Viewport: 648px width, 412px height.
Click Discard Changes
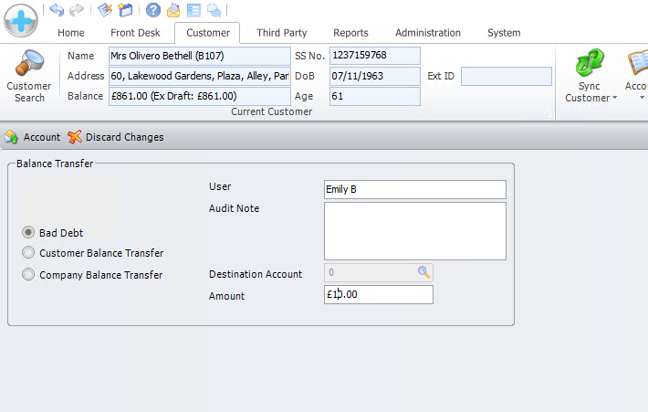[116, 137]
